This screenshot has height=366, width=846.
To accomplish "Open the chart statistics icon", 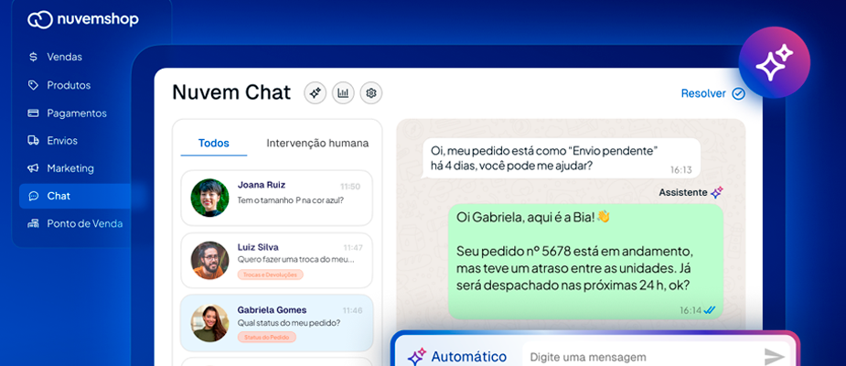I will click(343, 92).
